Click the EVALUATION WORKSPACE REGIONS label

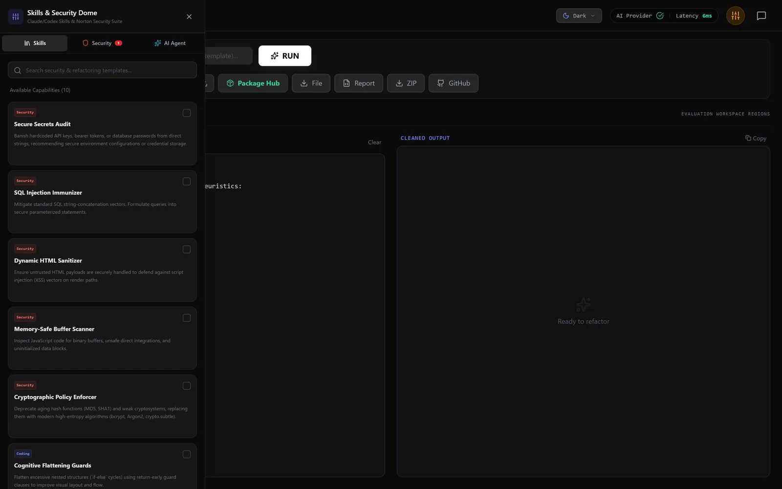725,114
